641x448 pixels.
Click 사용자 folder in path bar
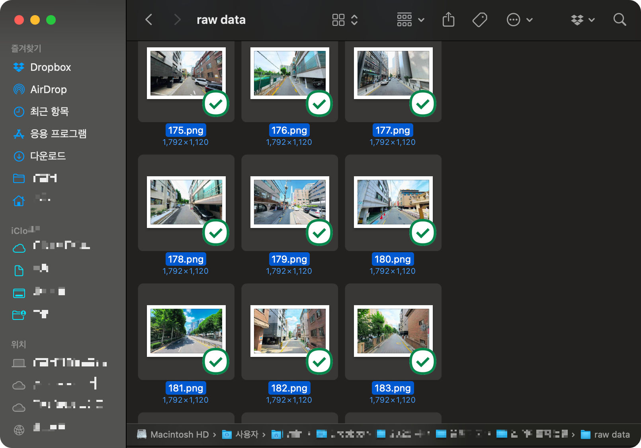point(240,434)
